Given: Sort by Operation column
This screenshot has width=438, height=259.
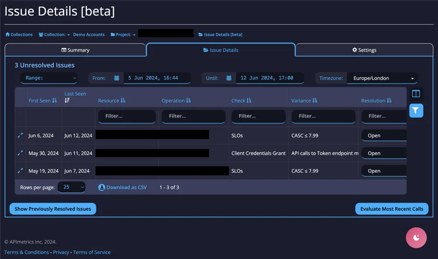Looking at the screenshot, I should (176, 100).
